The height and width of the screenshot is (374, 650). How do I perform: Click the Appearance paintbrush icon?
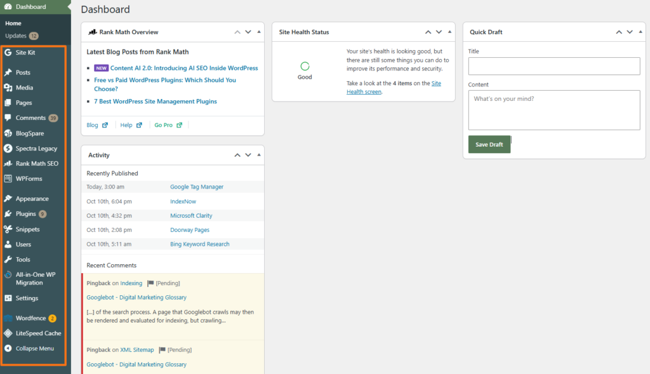pyautogui.click(x=8, y=199)
